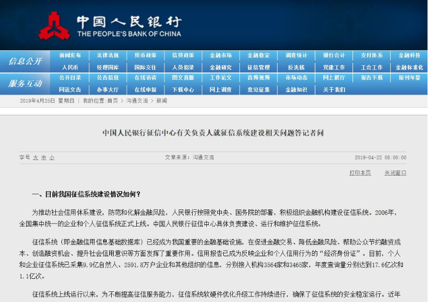The image size is (428, 302).
Task: Click 沟通交流 in the breadcrumb
Action: point(137,101)
